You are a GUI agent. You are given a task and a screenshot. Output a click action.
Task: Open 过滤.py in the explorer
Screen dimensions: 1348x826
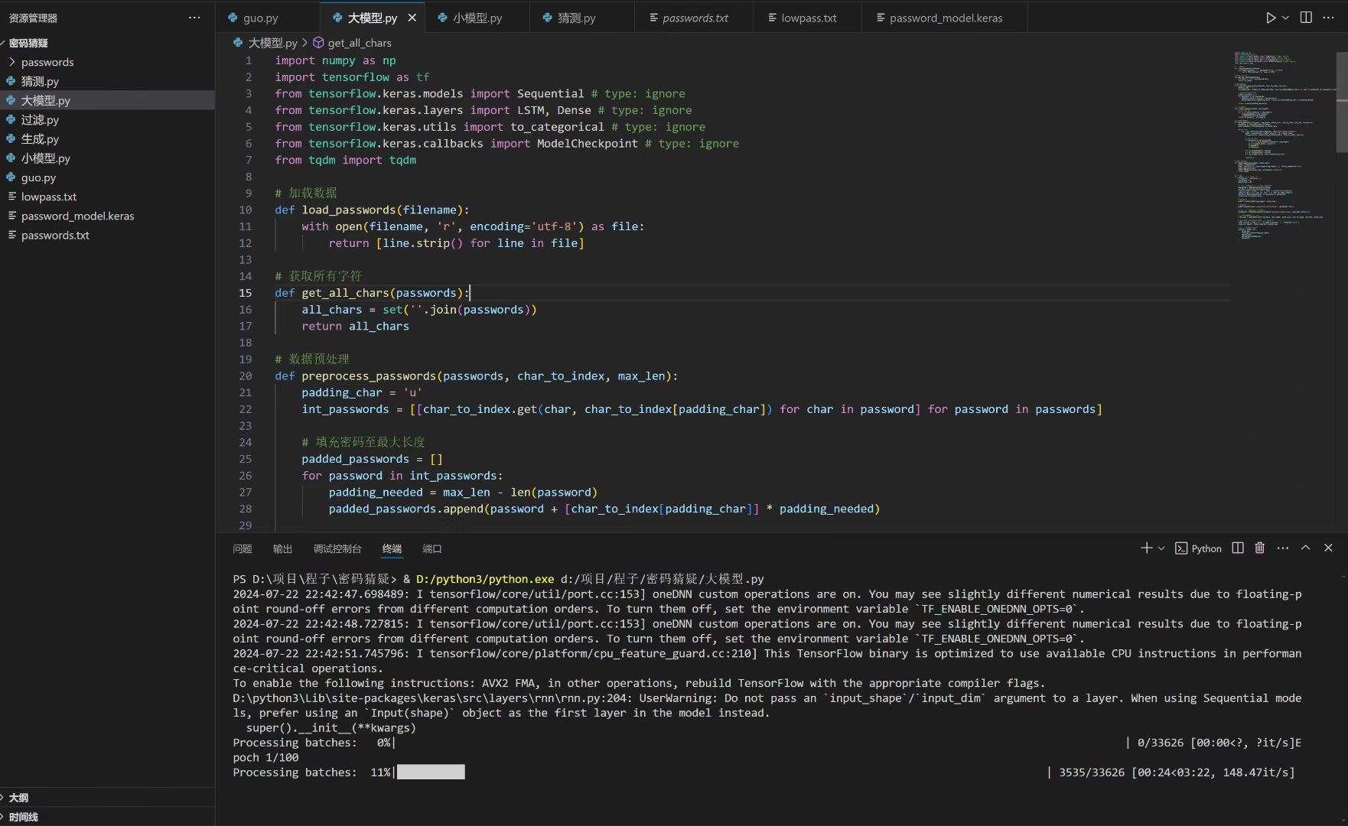107,119
